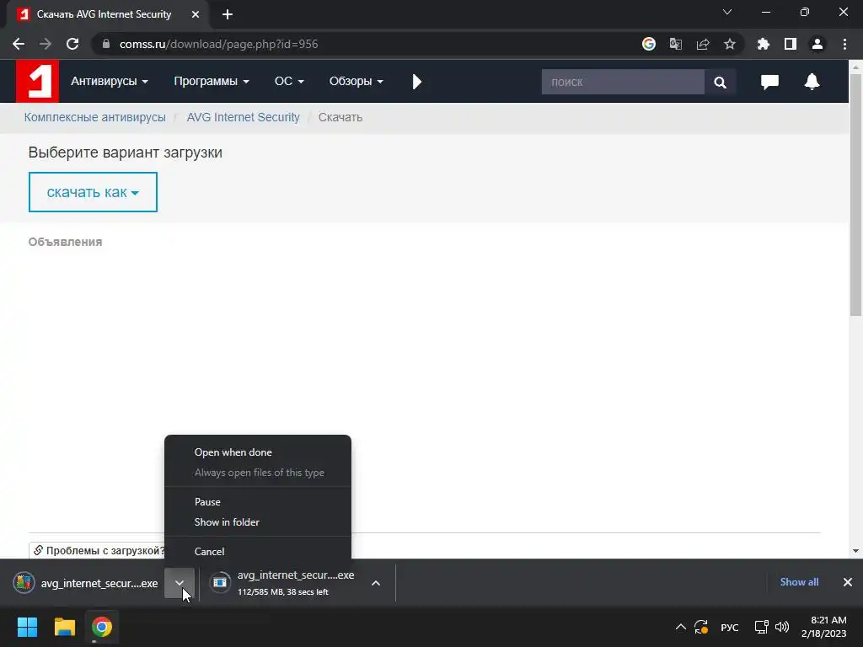
Task: Click the downloading avg file icon
Action: [x=220, y=582]
